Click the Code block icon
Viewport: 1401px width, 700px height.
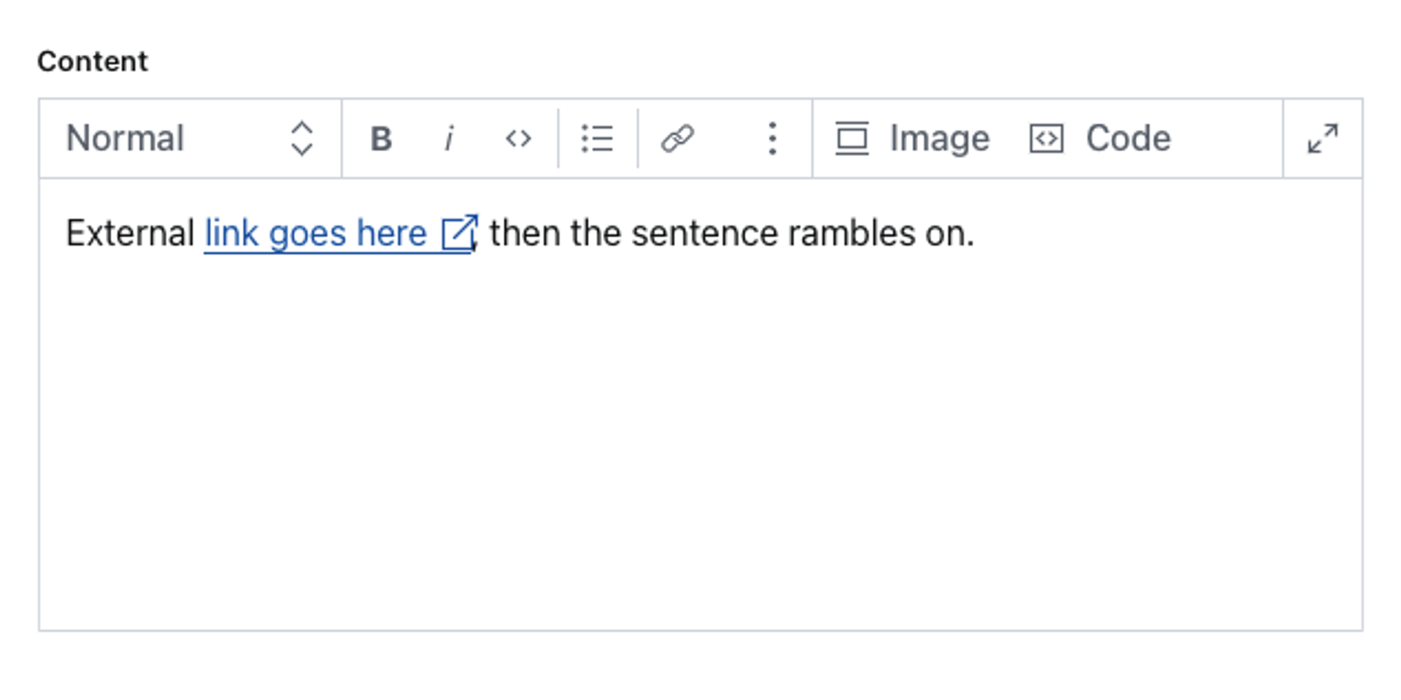(1046, 139)
